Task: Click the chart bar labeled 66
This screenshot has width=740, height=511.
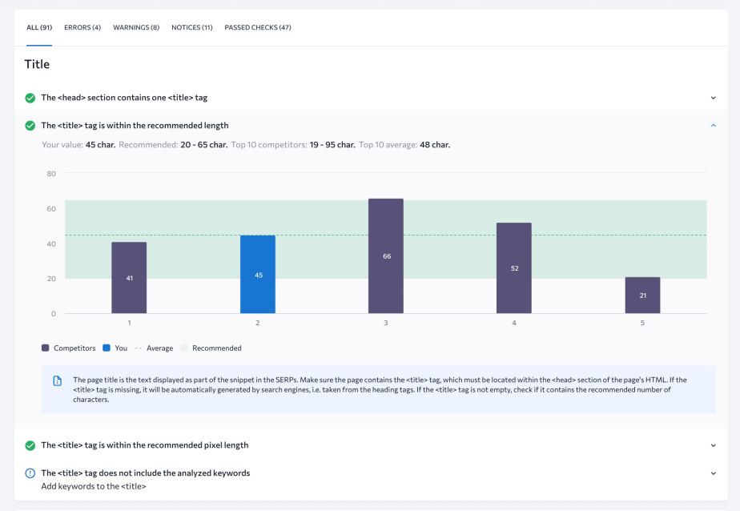Action: pyautogui.click(x=385, y=255)
